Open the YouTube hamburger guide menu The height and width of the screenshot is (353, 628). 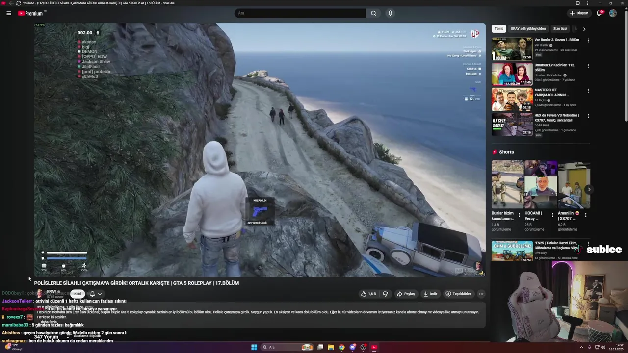(x=9, y=13)
